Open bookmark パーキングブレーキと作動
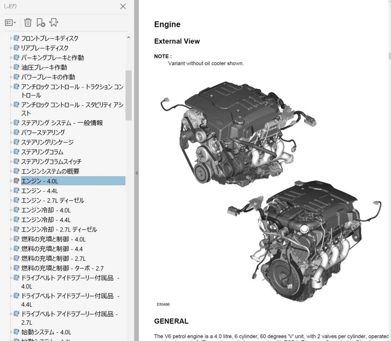 coord(52,58)
